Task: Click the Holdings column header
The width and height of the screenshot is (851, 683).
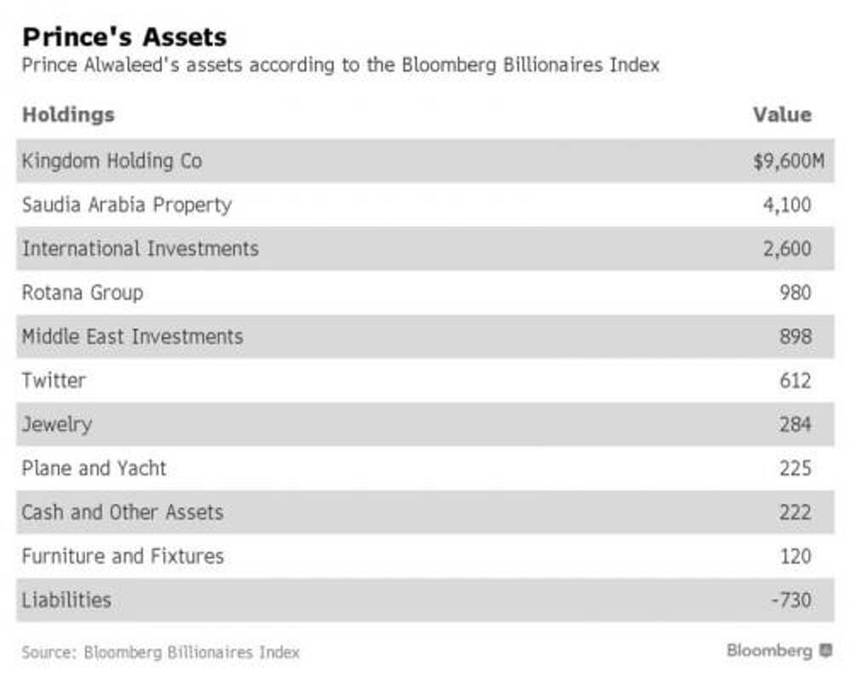Action: point(68,115)
